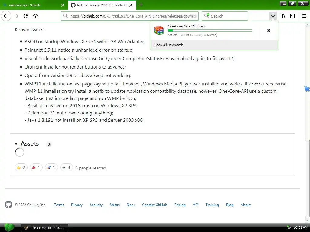Toggle the thumbs up reaction
This screenshot has width=310, height=232.
(x=21, y=168)
